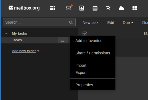Click the search magnifier icon
This screenshot has height=100, width=148.
[71, 22]
